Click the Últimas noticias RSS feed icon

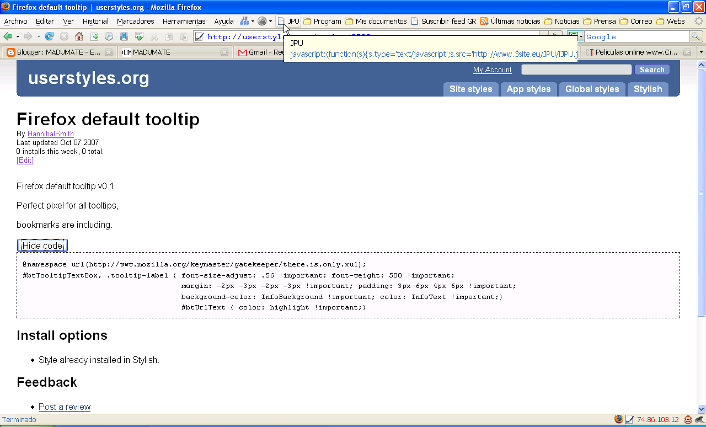[484, 21]
